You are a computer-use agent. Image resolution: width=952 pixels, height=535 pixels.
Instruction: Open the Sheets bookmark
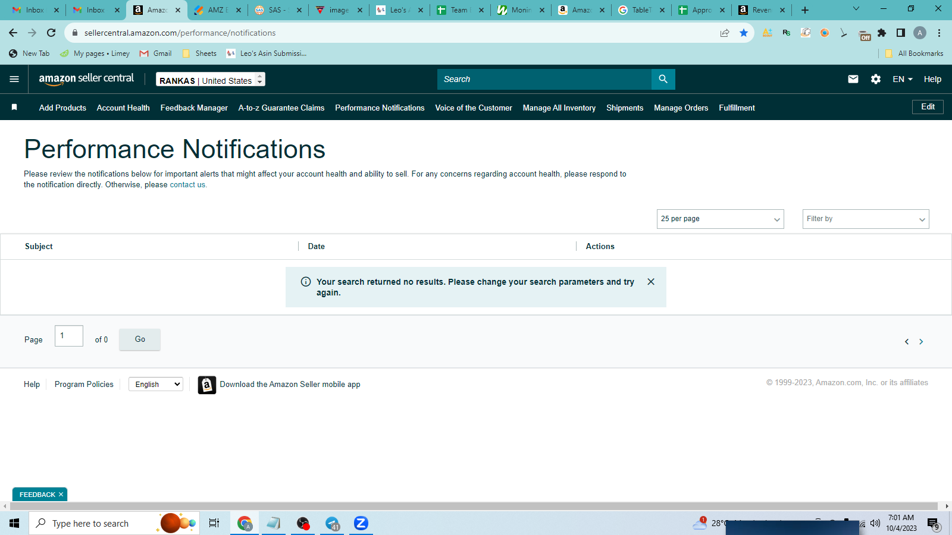[x=200, y=53]
